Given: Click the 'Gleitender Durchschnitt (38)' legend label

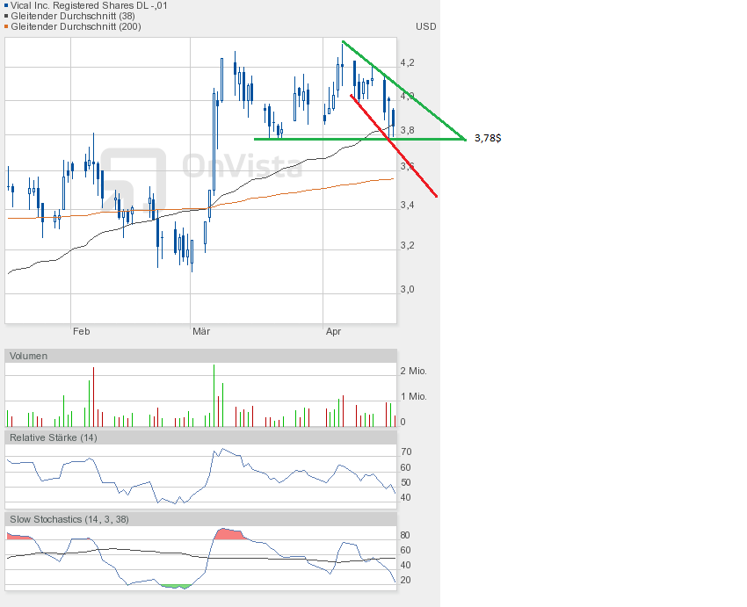Looking at the screenshot, I should (x=73, y=16).
